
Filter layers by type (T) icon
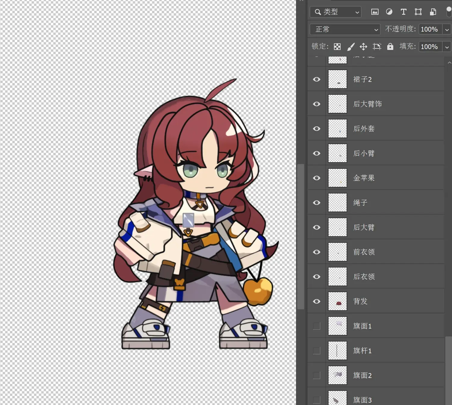[x=404, y=12]
